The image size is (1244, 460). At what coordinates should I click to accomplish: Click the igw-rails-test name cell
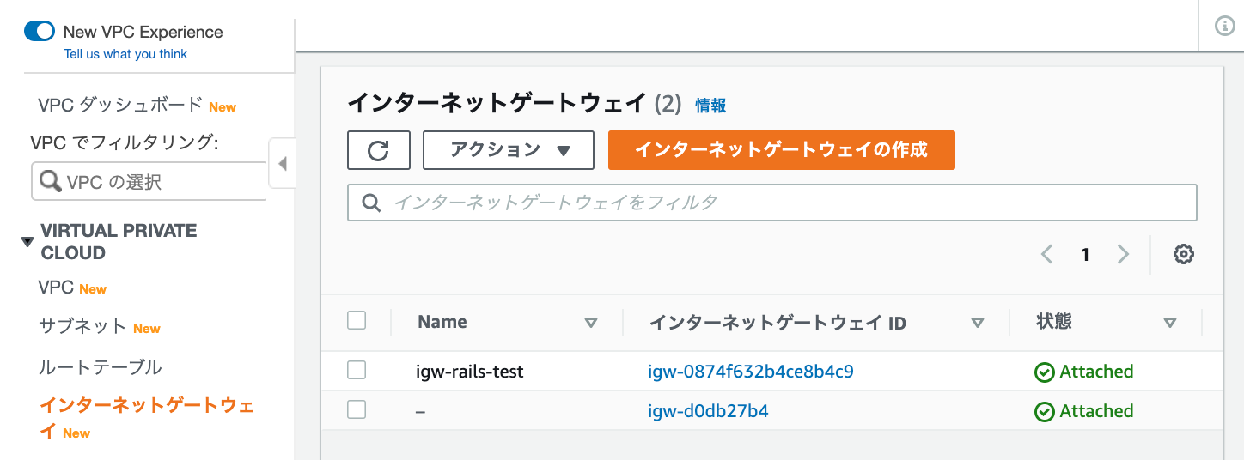point(470,372)
